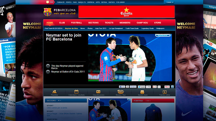Open the Youth Team Goals link

pos(132,28)
